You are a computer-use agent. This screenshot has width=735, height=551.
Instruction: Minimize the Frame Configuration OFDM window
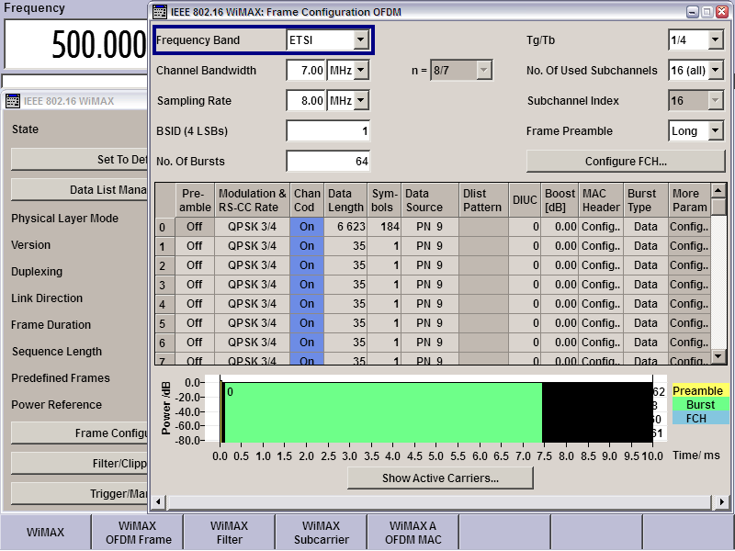(x=693, y=12)
